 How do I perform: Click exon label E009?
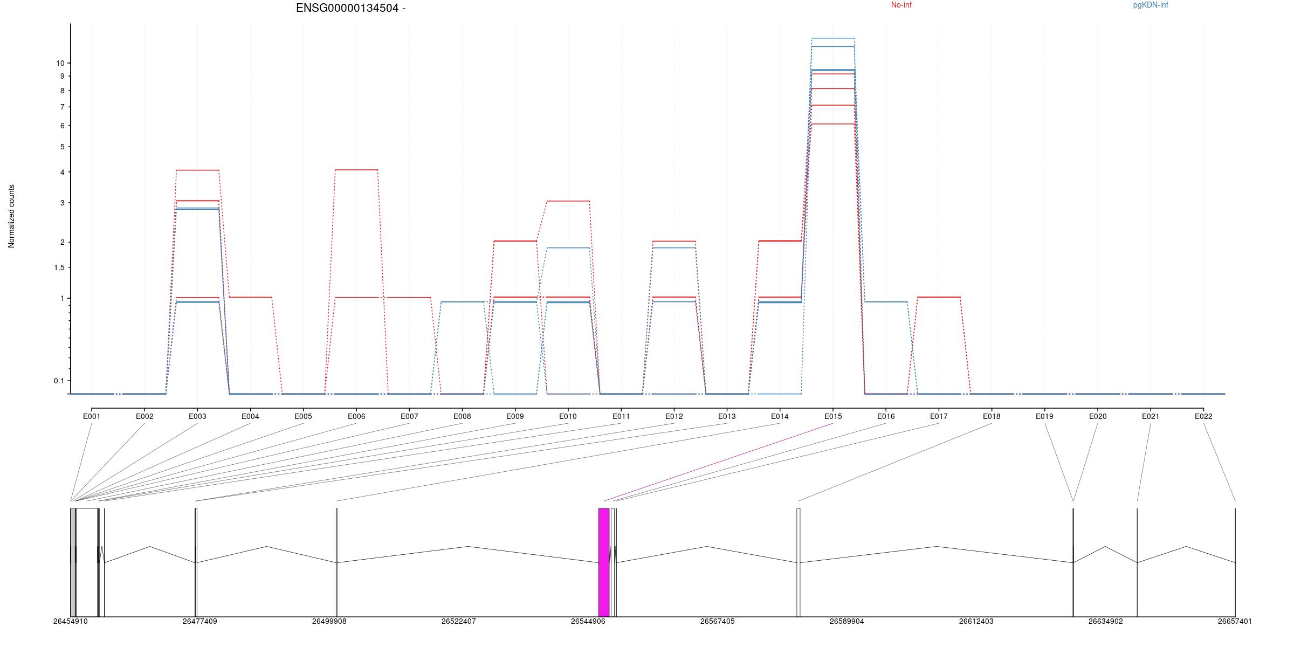[515, 416]
